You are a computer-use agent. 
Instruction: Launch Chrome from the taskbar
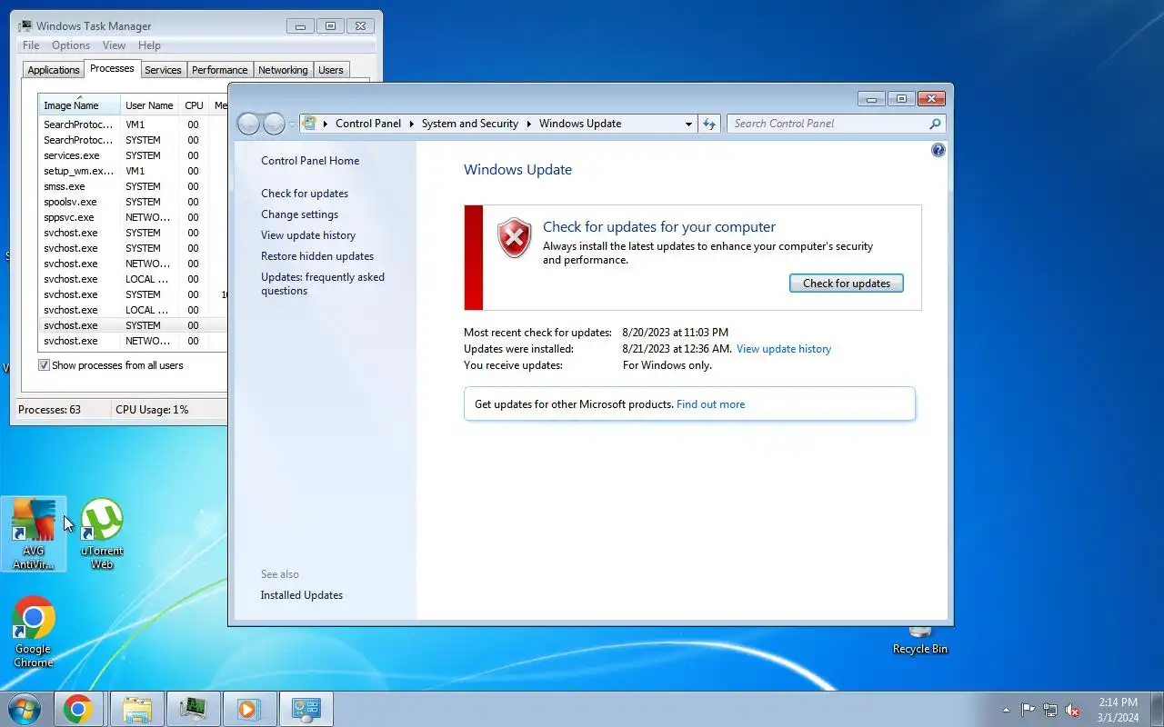point(78,709)
